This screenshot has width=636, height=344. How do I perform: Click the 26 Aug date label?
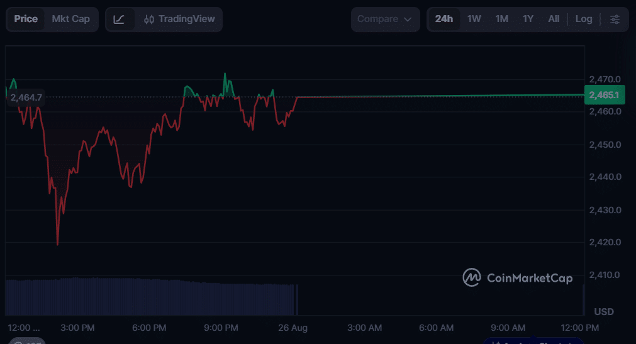[x=293, y=328]
